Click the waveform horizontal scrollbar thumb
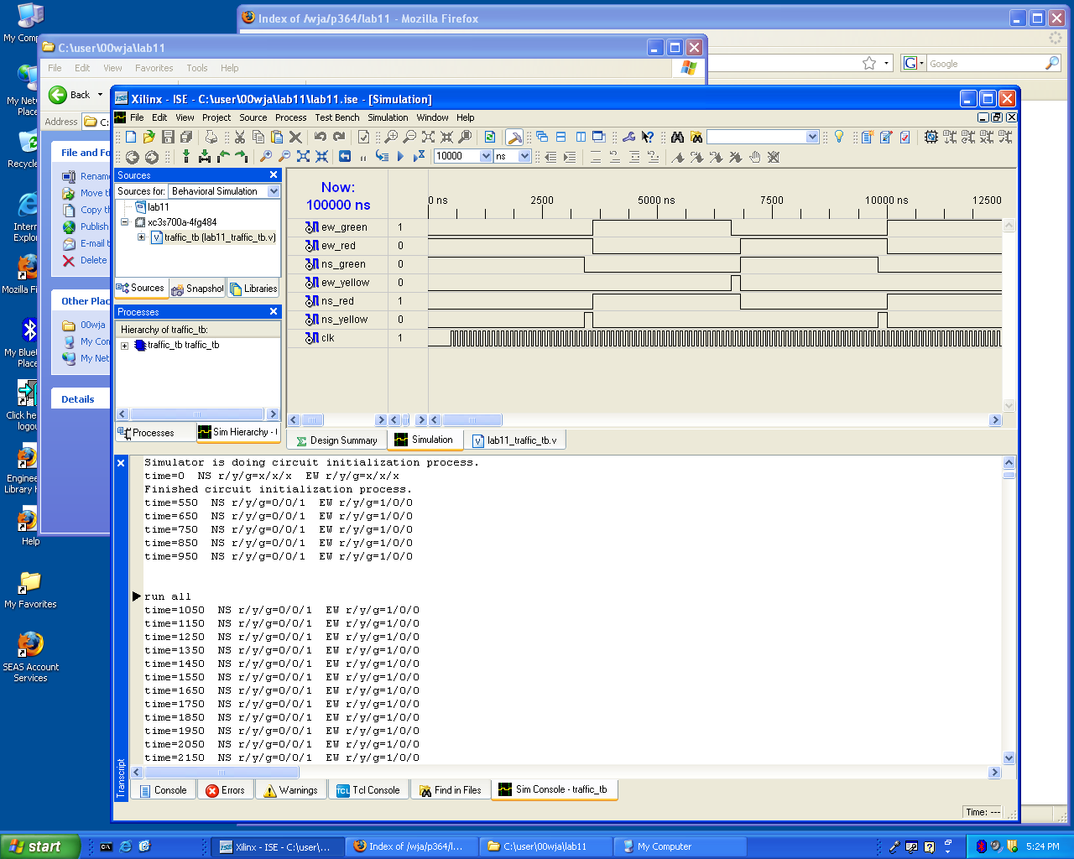The image size is (1074, 859). [x=472, y=420]
